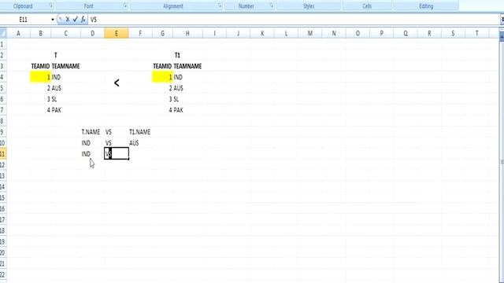Viewport: 504px width, 283px height.
Task: Click the T.NAME cell
Action: 93,132
